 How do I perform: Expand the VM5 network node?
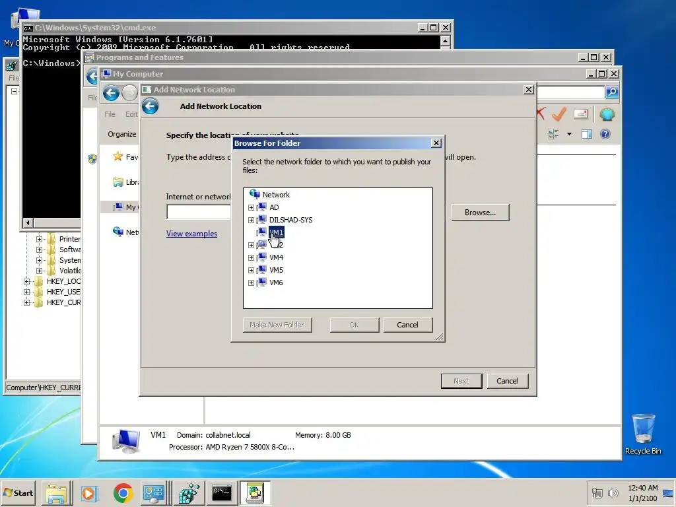(251, 270)
